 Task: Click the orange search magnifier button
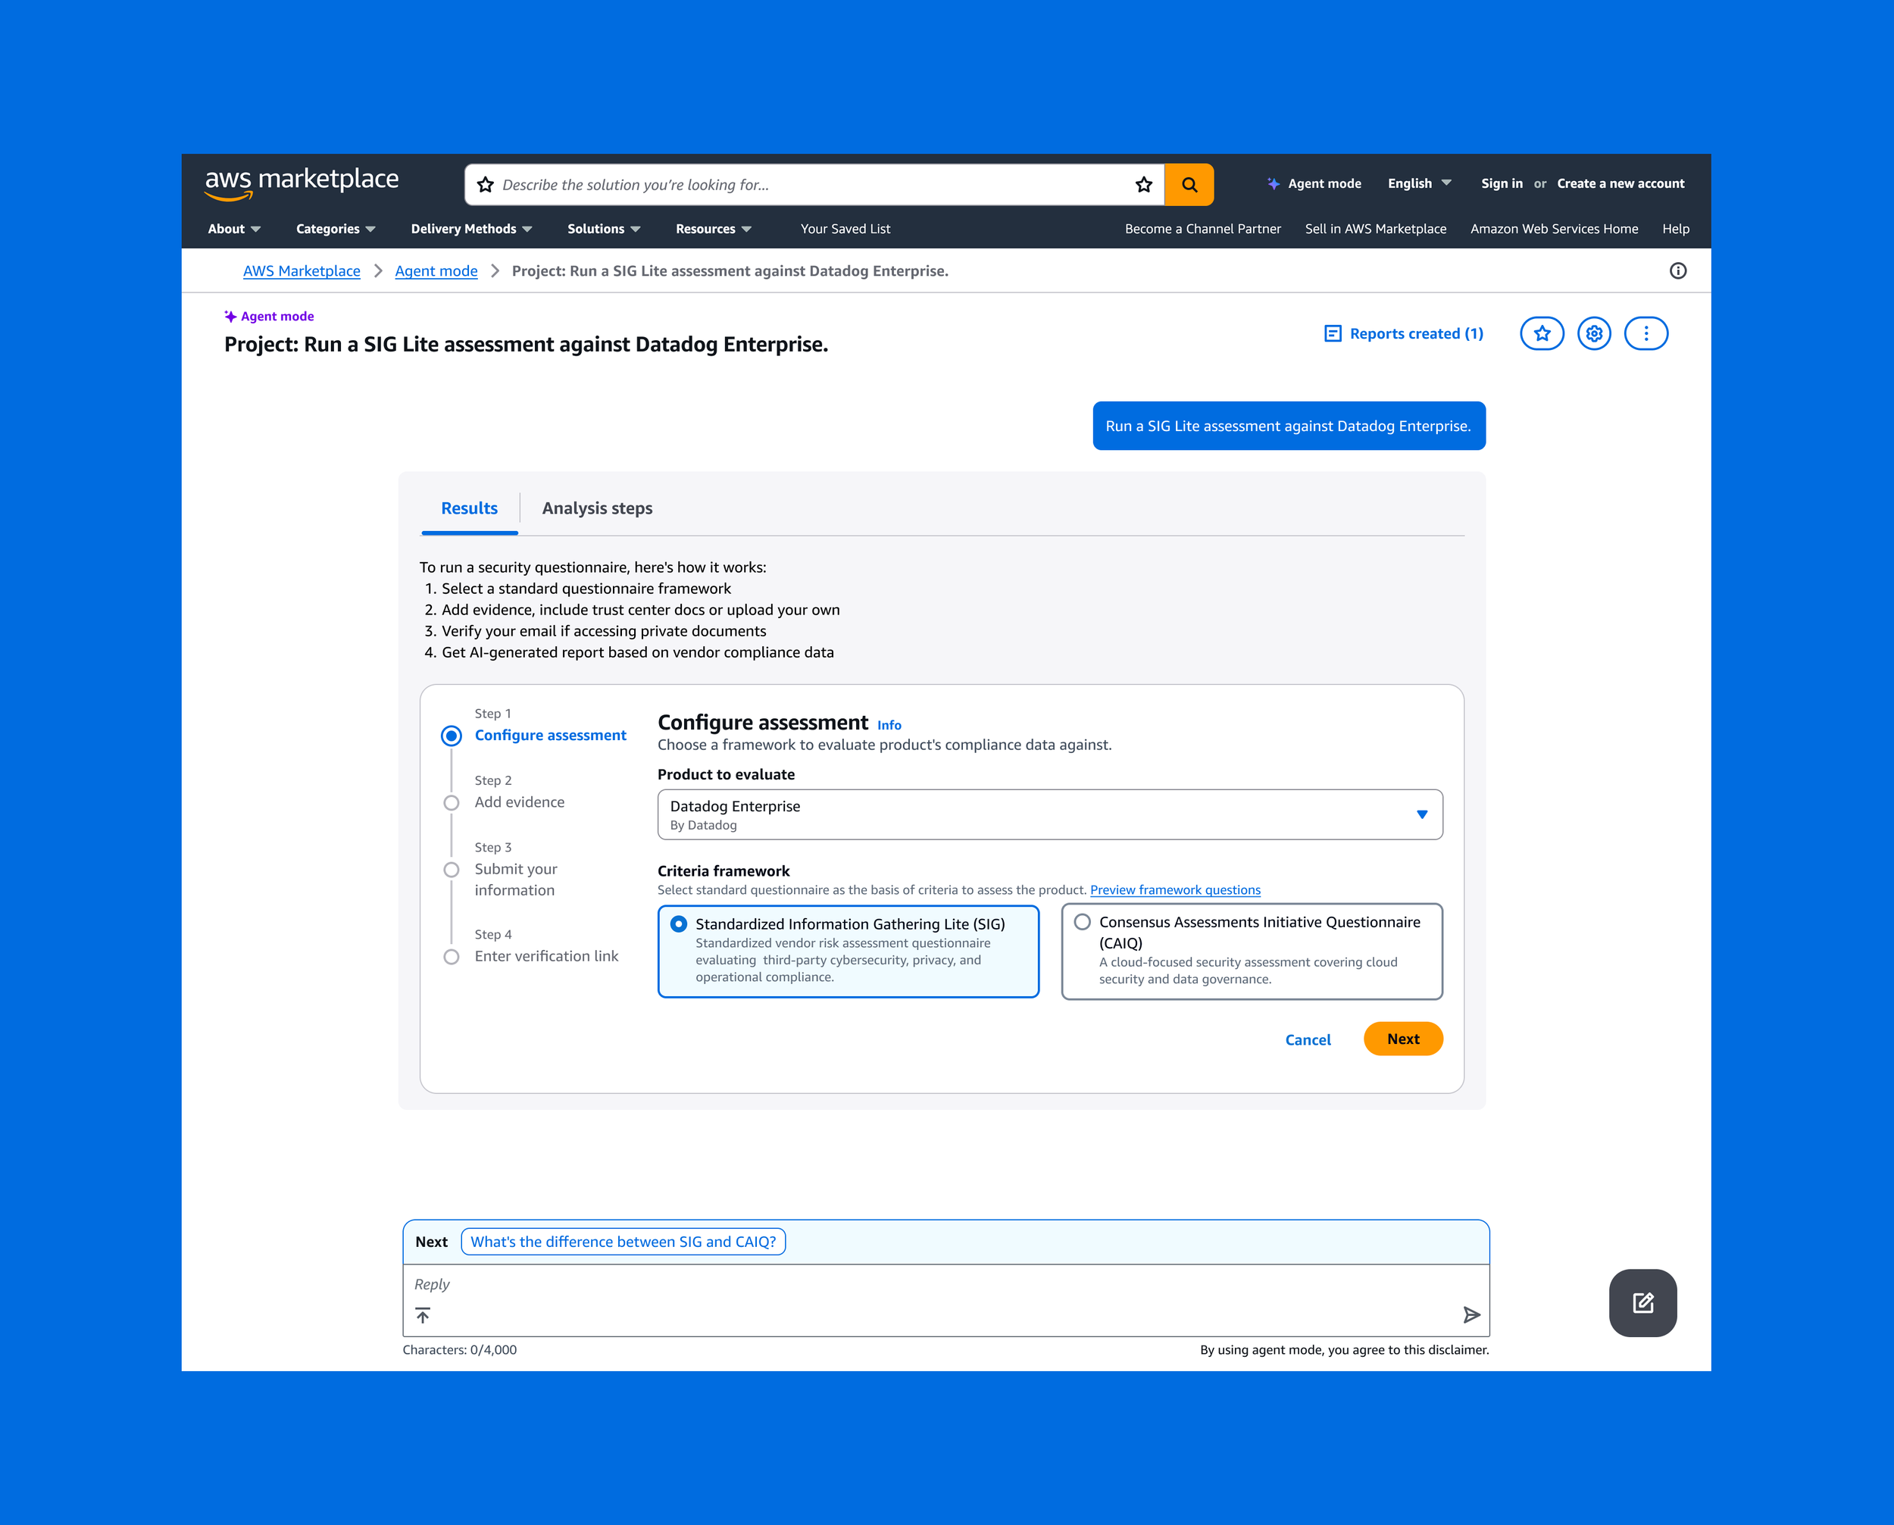(x=1189, y=185)
